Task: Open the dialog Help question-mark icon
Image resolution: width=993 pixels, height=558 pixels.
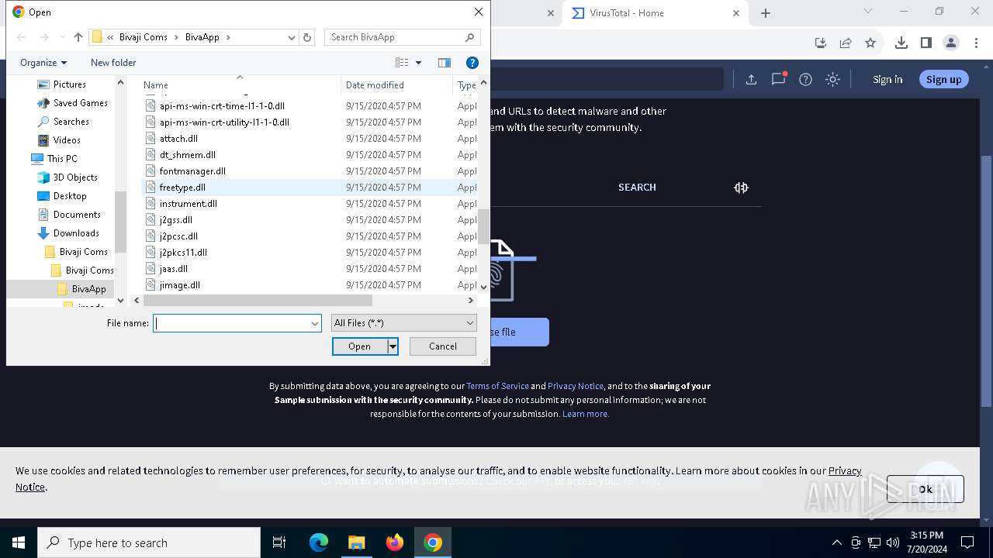Action: [x=472, y=63]
